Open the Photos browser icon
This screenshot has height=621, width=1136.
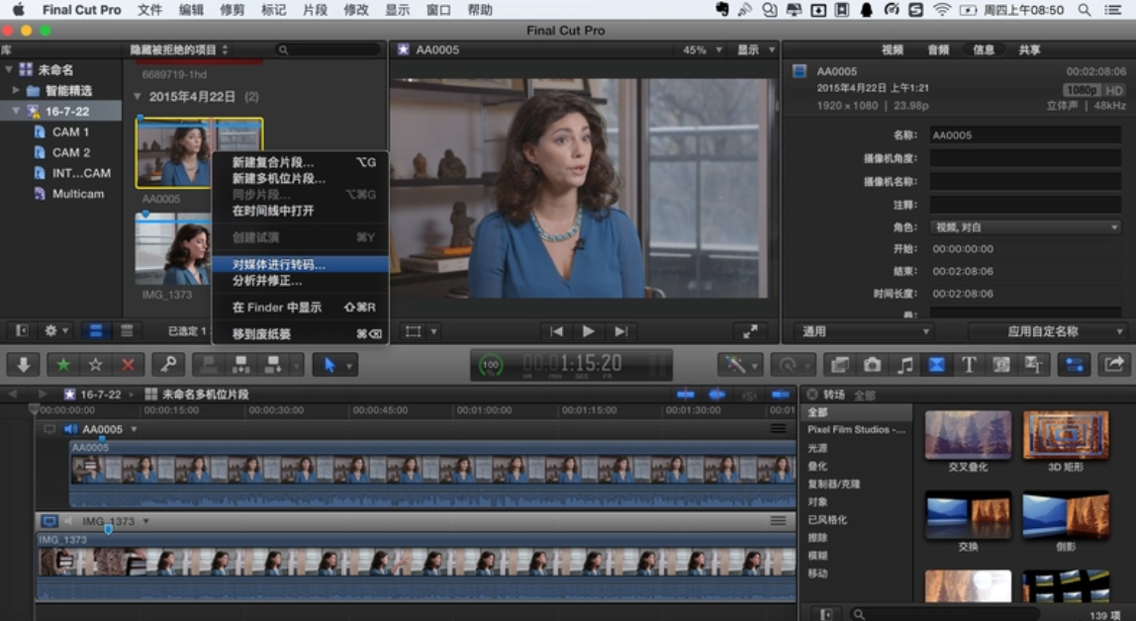click(x=872, y=365)
